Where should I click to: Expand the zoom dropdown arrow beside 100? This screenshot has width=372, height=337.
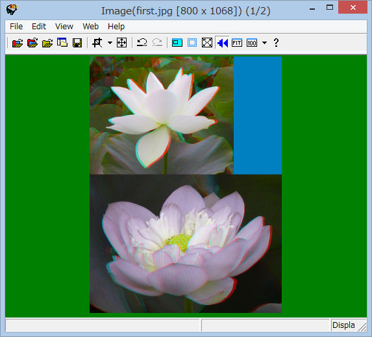coord(264,43)
